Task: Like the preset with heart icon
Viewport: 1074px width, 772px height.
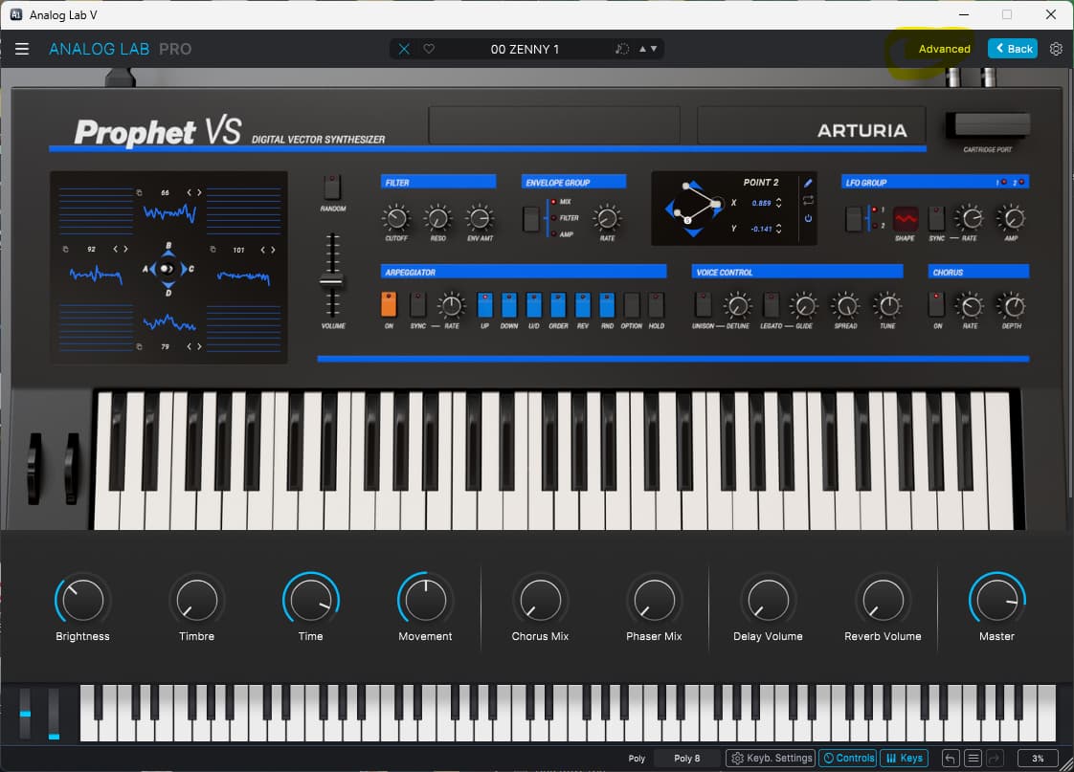Action: (x=429, y=49)
